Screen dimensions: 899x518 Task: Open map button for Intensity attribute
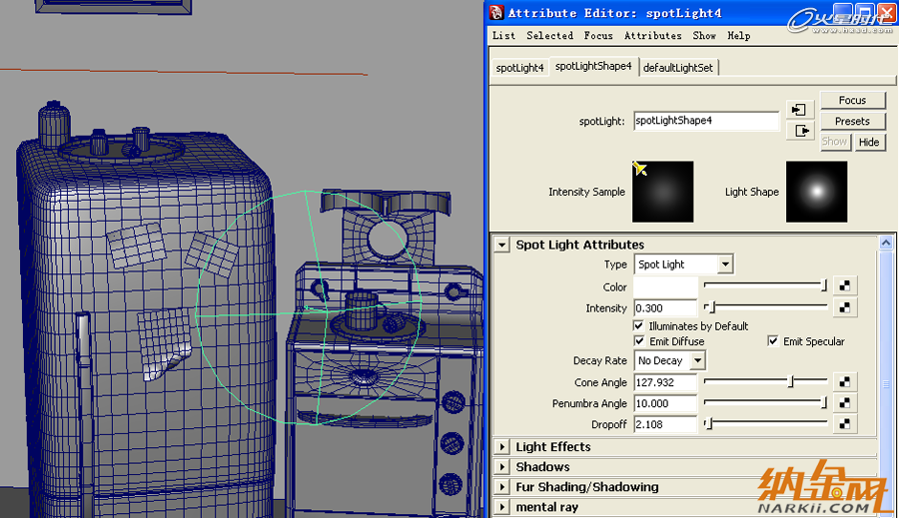(x=844, y=307)
